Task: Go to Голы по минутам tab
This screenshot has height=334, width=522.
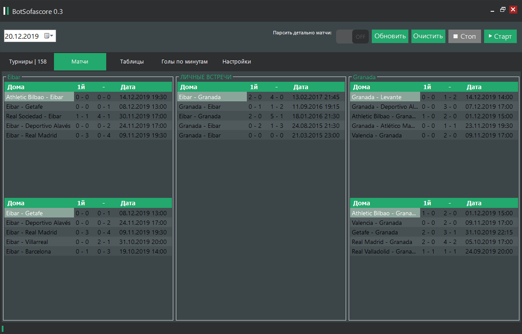Action: pos(185,62)
